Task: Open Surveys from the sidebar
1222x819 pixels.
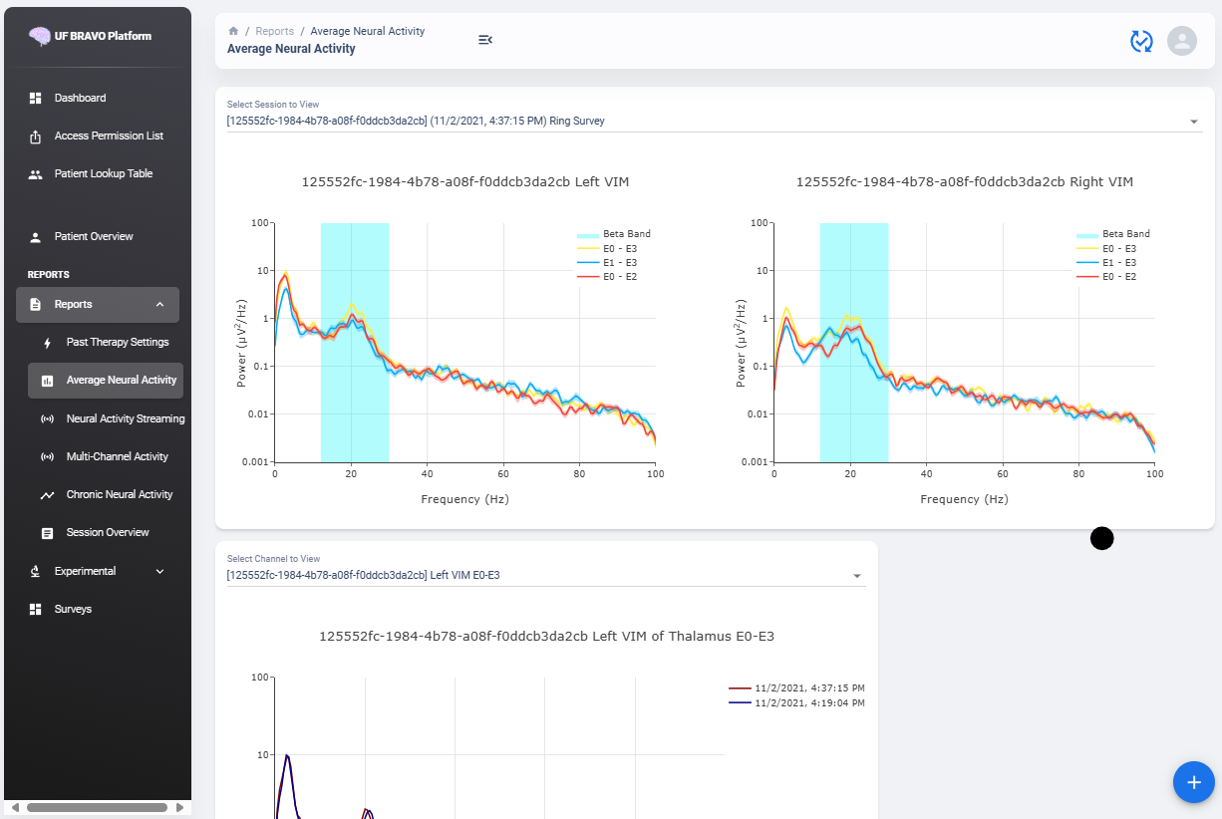Action: [73, 609]
